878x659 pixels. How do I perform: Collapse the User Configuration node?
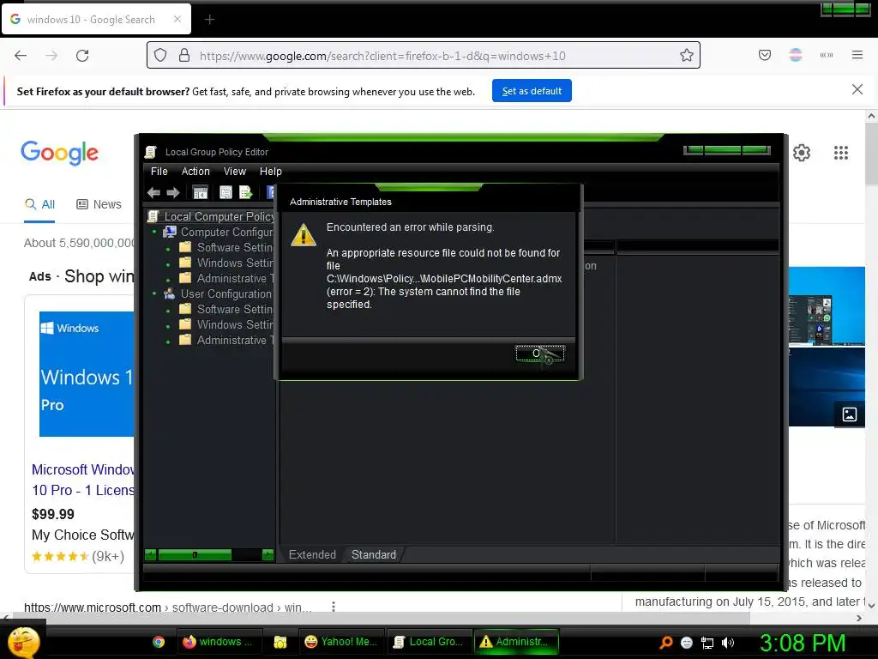tap(154, 293)
